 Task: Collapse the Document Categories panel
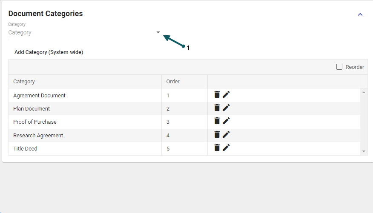pos(360,14)
